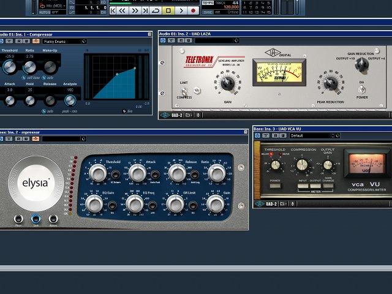Click the Compressor Threshold knob
Screen dimensions: 392x294
point(10,67)
